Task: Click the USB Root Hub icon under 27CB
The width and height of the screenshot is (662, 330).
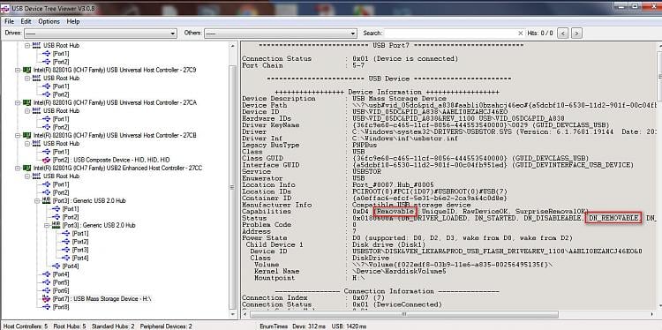Action: pyautogui.click(x=36, y=144)
